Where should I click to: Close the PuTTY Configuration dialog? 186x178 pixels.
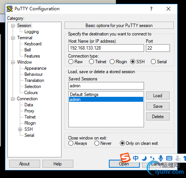point(168,9)
